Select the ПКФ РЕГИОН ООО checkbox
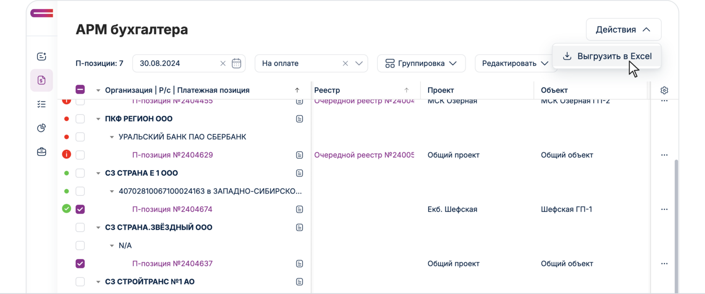The height and width of the screenshot is (294, 705). [80, 119]
